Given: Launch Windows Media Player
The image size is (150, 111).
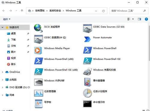Looking at the screenshot, I should tap(38, 50).
